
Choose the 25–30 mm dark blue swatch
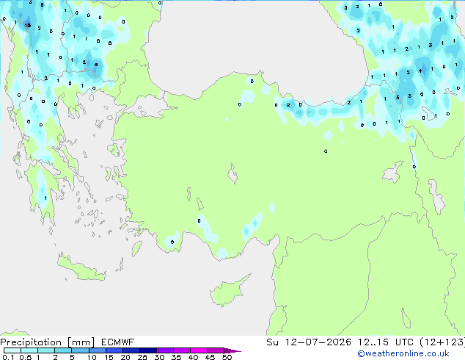tap(148, 350)
